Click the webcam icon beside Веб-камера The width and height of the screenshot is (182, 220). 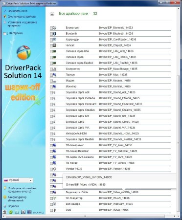55,204
